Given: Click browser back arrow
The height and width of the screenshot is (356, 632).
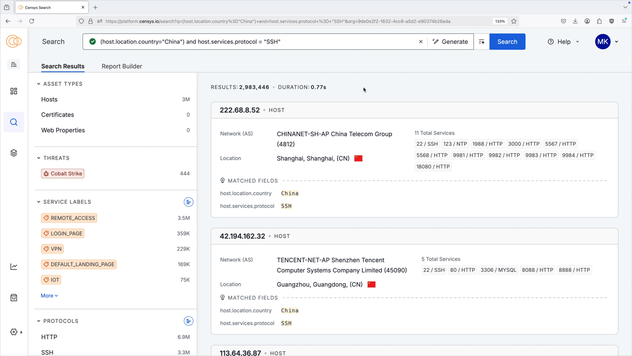Looking at the screenshot, I should tap(8, 21).
